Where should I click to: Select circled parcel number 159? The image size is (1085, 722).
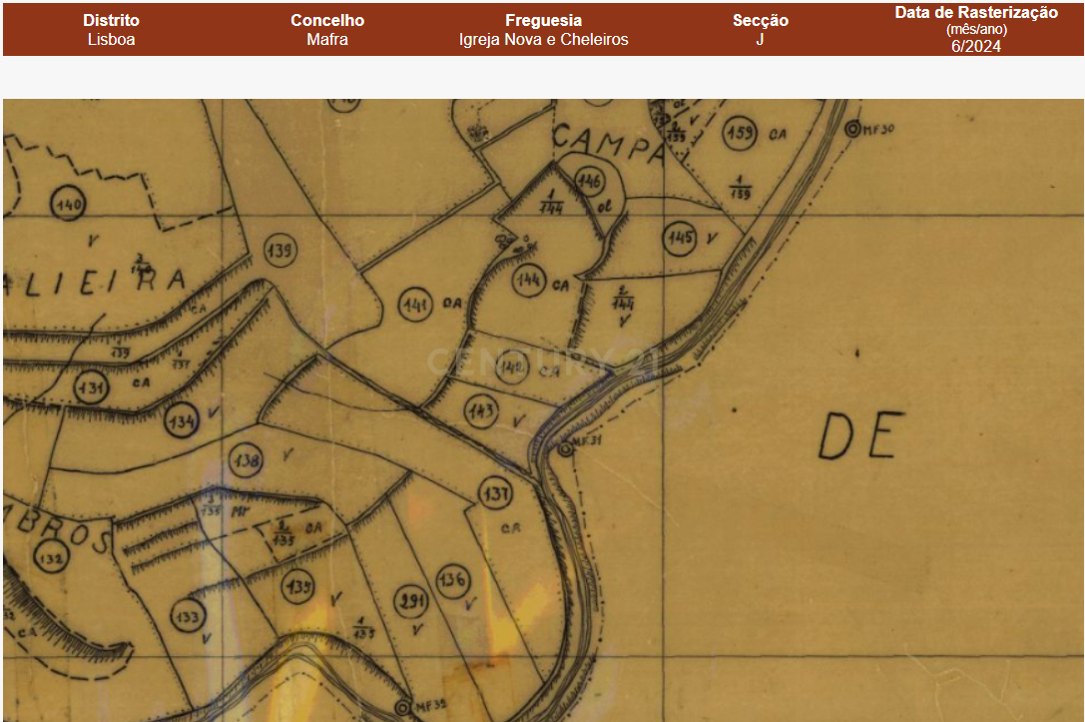pos(740,132)
